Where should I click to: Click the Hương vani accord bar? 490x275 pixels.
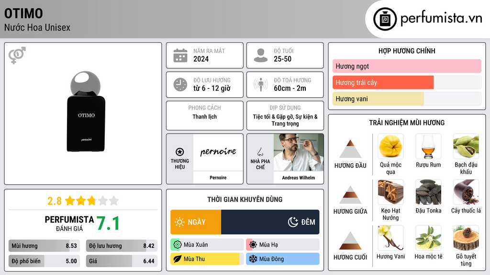pos(407,98)
